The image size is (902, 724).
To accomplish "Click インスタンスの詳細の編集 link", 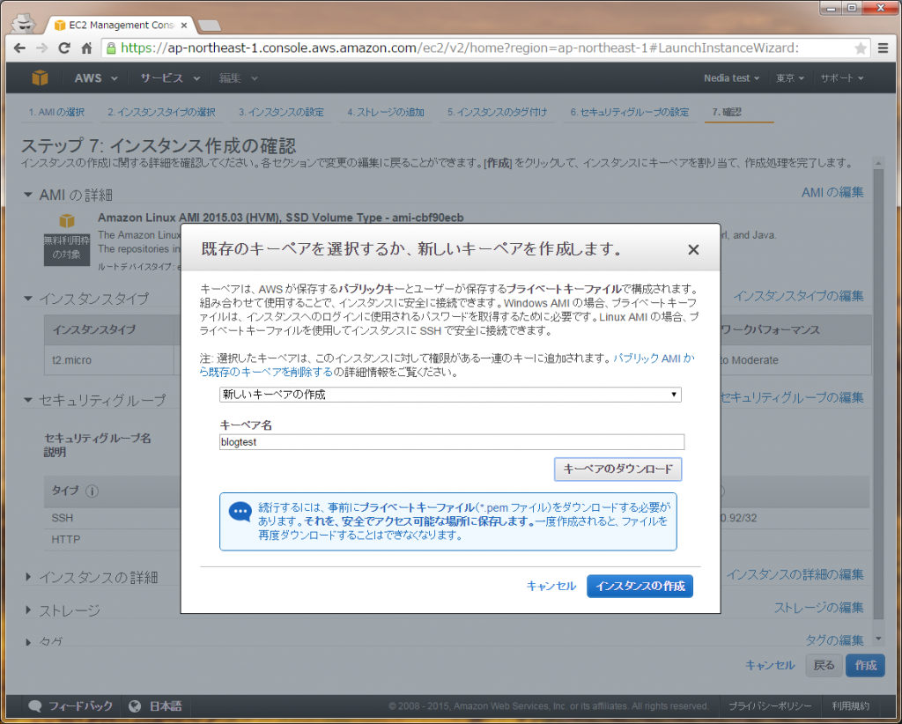I will pyautogui.click(x=795, y=574).
